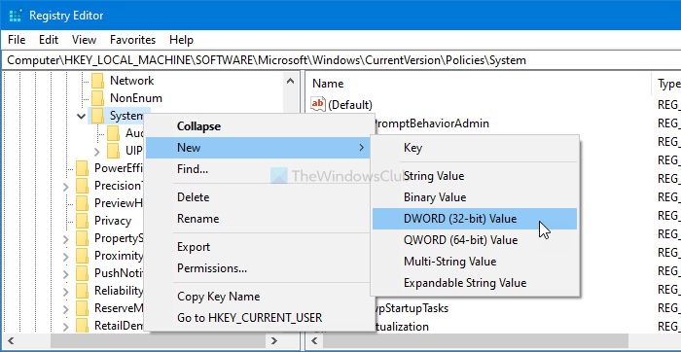This screenshot has width=681, height=352.
Task: Expand the Reliability key arrow
Action: coord(65,292)
